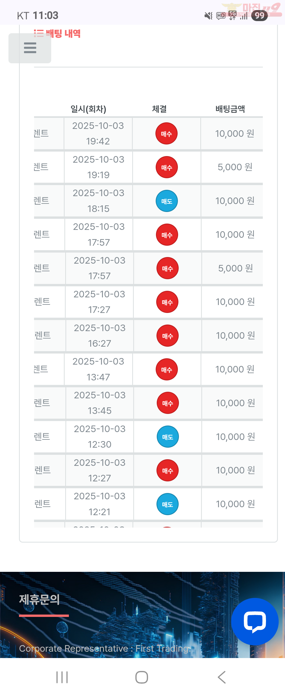Tap the 5,000 원 amount at 19:19
Viewport: 285px width, 696px height.
(x=235, y=167)
